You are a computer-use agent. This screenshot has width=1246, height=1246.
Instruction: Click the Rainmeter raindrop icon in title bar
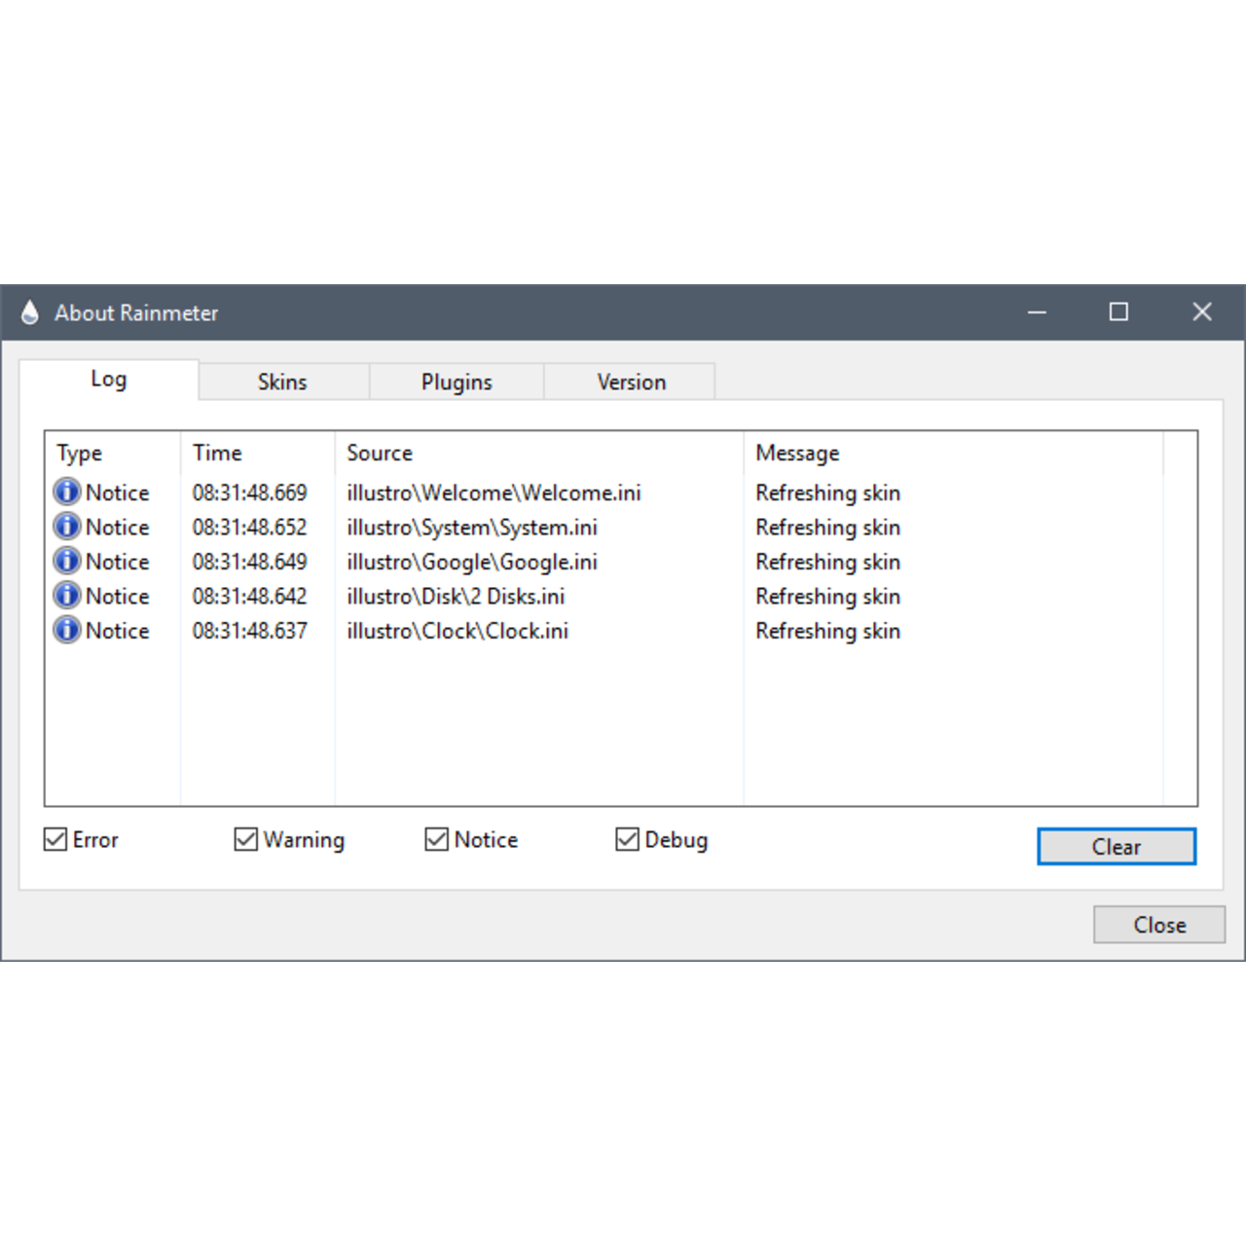point(30,312)
